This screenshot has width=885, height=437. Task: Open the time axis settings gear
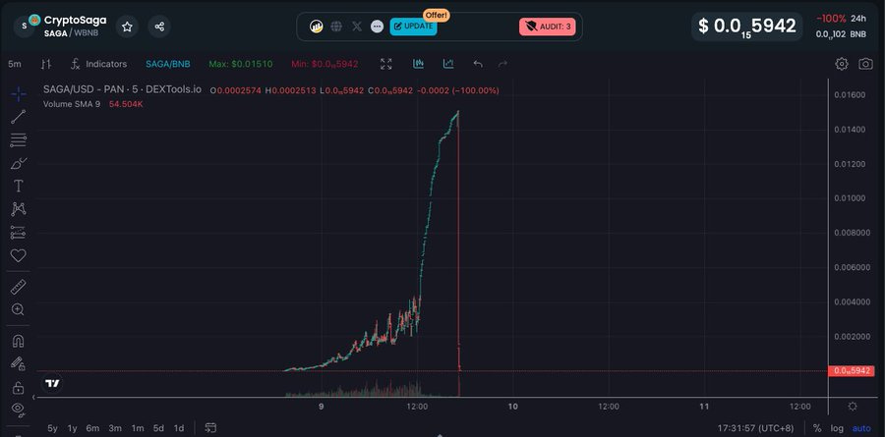click(853, 407)
